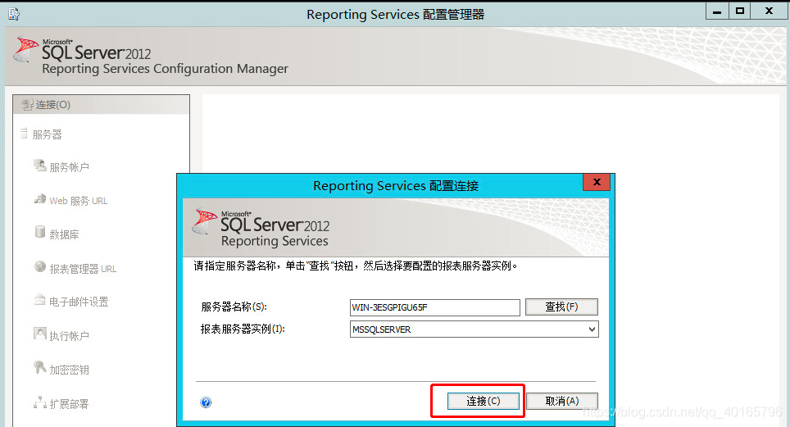Click the 电子邮件设置 envelope icon
The height and width of the screenshot is (427, 790).
(40, 300)
